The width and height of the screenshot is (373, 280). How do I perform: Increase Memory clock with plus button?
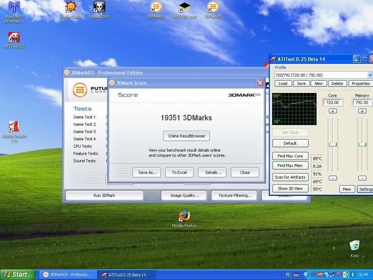[x=362, y=111]
